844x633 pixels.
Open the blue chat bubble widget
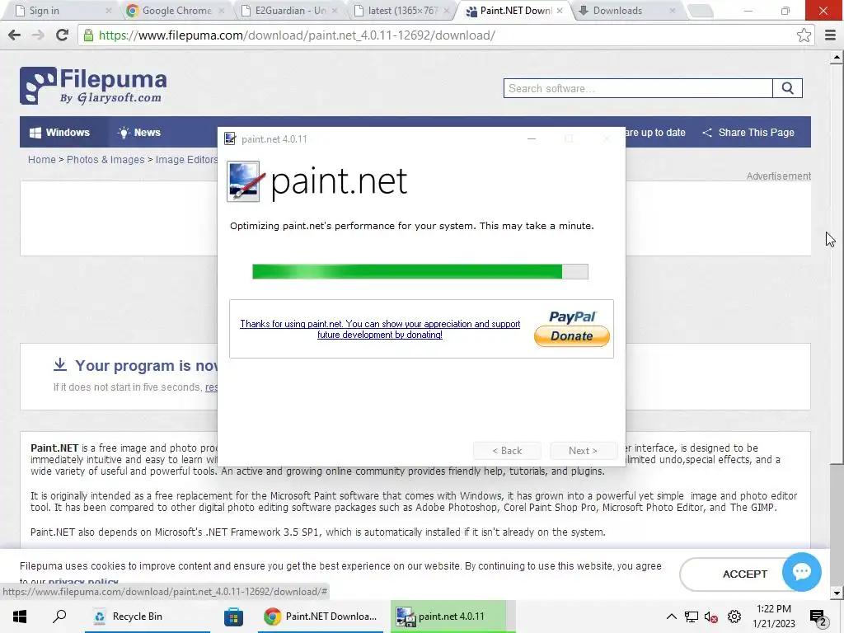click(801, 572)
